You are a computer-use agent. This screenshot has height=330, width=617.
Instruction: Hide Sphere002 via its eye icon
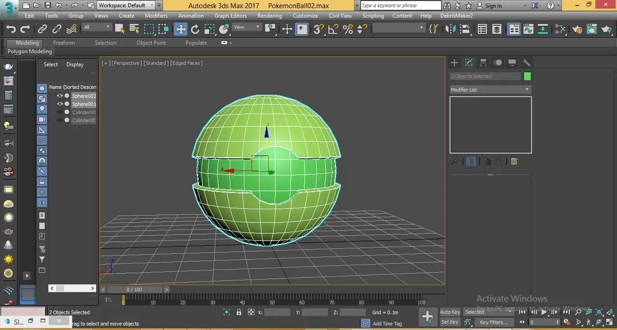(60, 96)
